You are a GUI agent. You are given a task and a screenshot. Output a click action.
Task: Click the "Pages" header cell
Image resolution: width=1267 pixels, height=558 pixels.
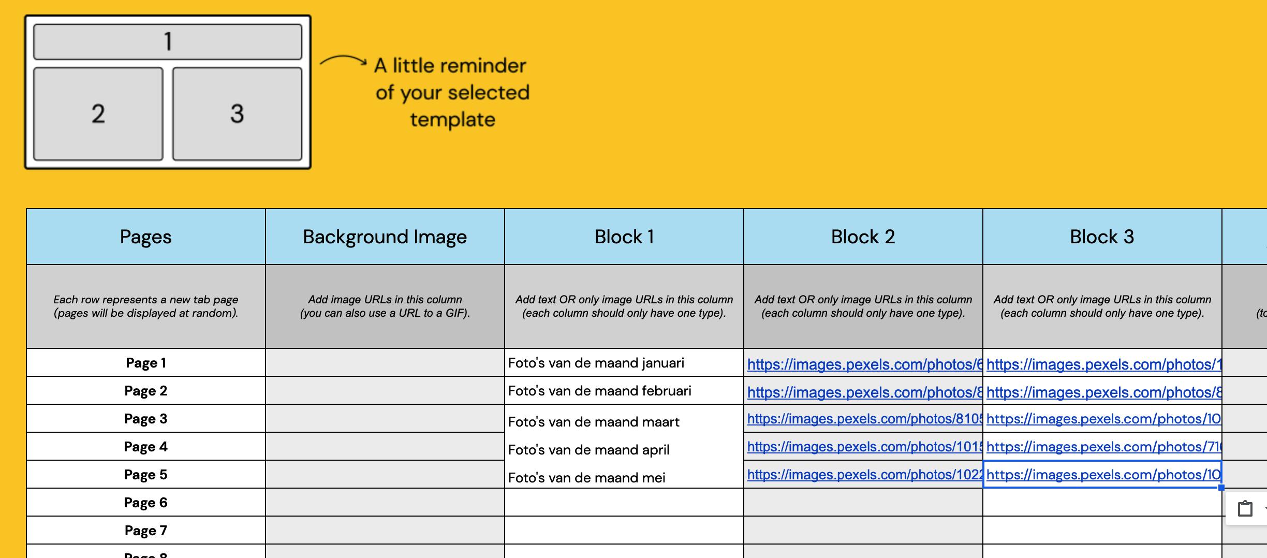pos(145,237)
